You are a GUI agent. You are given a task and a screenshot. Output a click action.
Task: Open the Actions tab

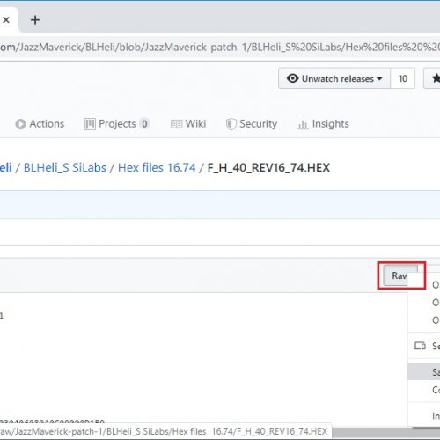tap(40, 124)
